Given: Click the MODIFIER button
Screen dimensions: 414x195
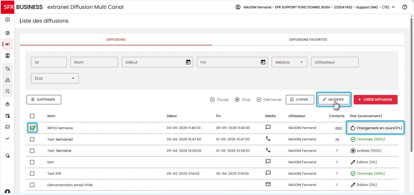Looking at the screenshot, I should tap(334, 100).
